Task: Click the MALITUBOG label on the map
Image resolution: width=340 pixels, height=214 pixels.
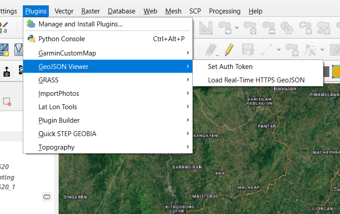Action: (x=205, y=196)
